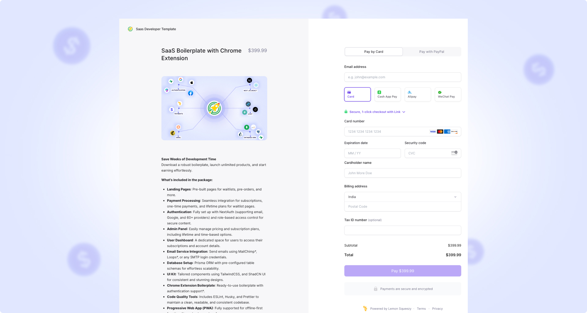Click the central rocket icon in product image
The width and height of the screenshot is (587, 313).
[x=214, y=108]
